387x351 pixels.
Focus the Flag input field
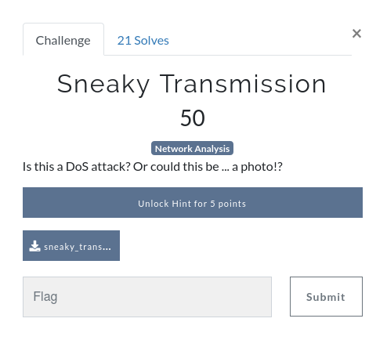click(147, 297)
